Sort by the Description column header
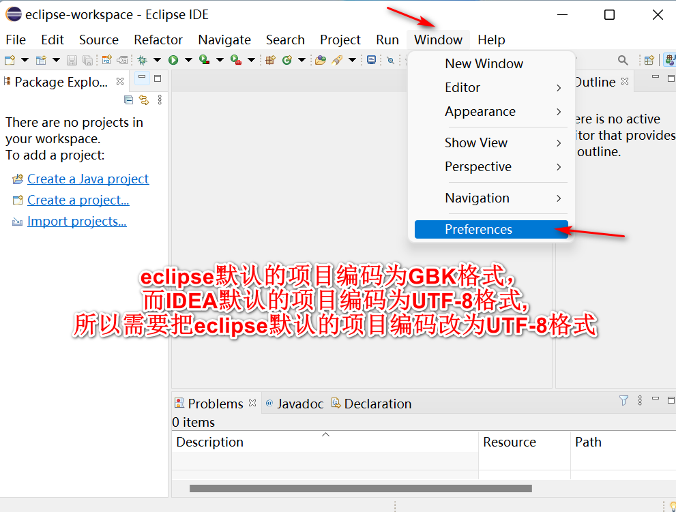Image resolution: width=676 pixels, height=512 pixels. click(x=325, y=442)
